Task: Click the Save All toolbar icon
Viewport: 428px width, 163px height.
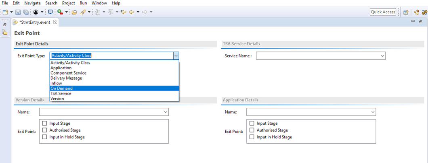Action: (26, 12)
